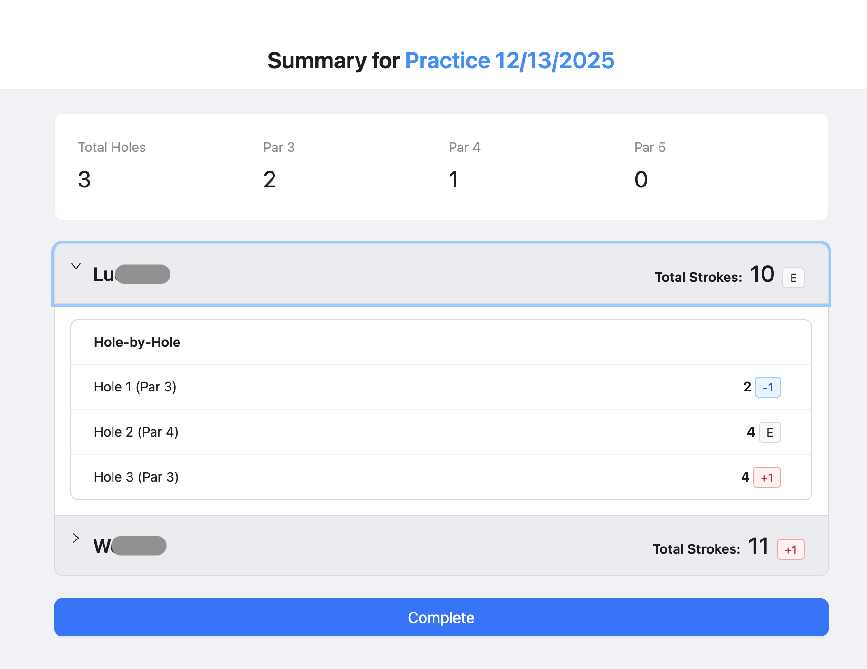This screenshot has height=669, width=867.
Task: Click the W player name header
Action: [x=130, y=546]
